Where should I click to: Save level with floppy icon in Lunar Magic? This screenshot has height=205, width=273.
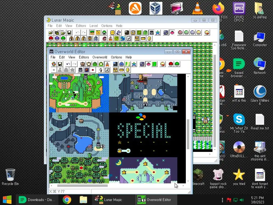(69, 32)
